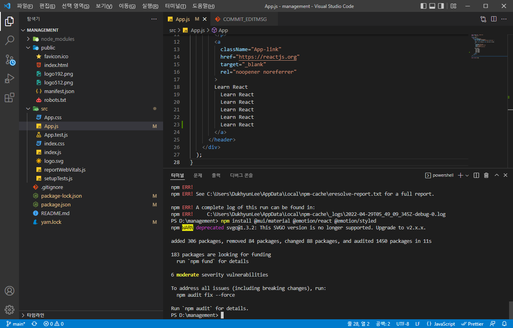Open the Manage gear settings icon

coord(9,310)
